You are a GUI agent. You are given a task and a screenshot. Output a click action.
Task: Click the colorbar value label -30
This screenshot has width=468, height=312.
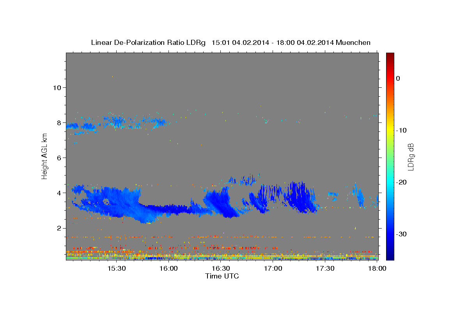401,234
